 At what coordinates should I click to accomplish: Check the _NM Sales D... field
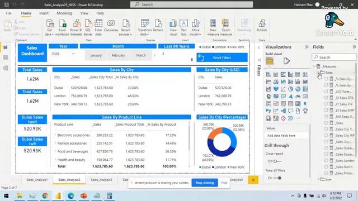pos(326,117)
